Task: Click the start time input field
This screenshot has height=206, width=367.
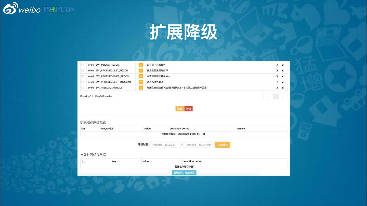Action: point(165,145)
